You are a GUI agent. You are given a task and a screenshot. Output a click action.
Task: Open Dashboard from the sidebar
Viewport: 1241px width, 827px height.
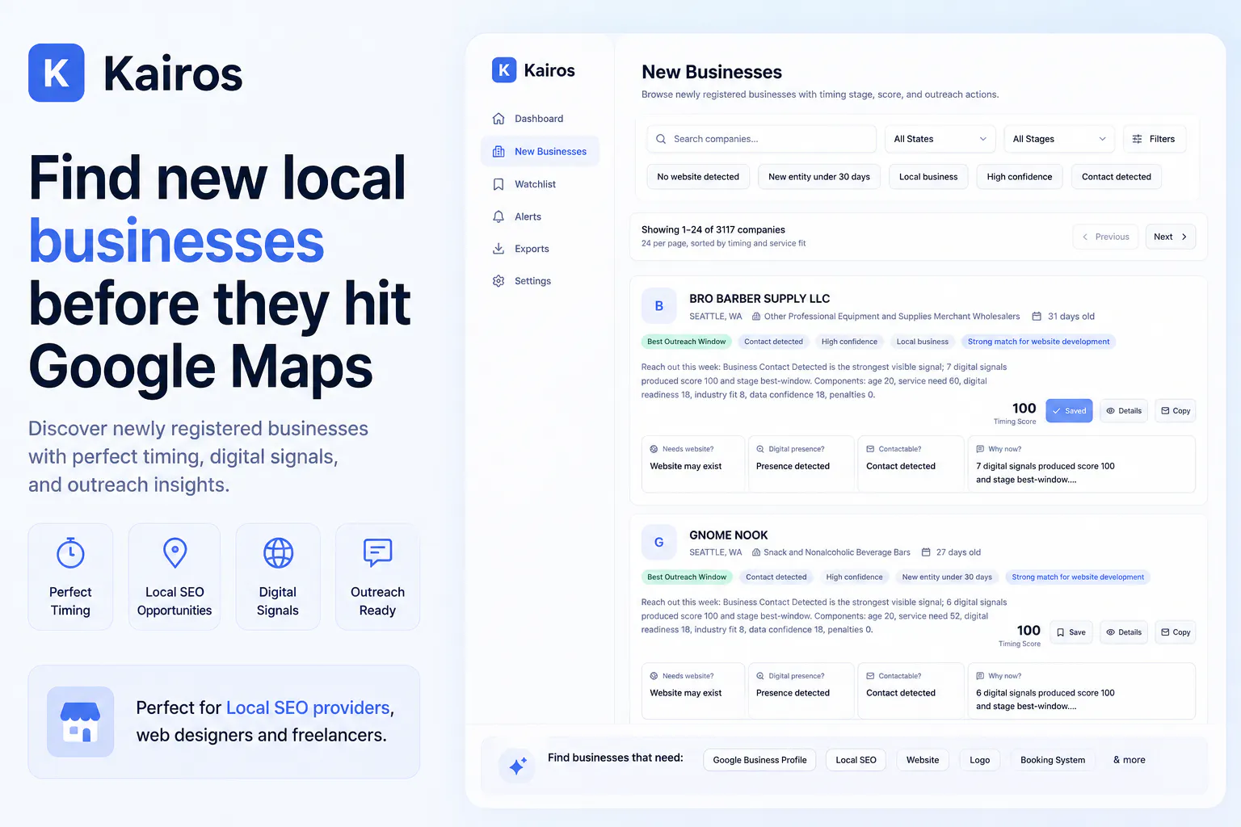(540, 119)
